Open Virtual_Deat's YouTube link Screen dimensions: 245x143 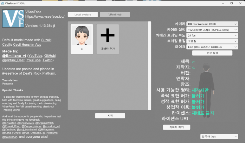(34, 60)
